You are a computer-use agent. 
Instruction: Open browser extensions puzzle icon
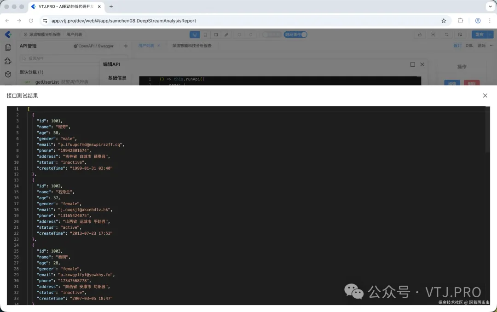point(460,21)
